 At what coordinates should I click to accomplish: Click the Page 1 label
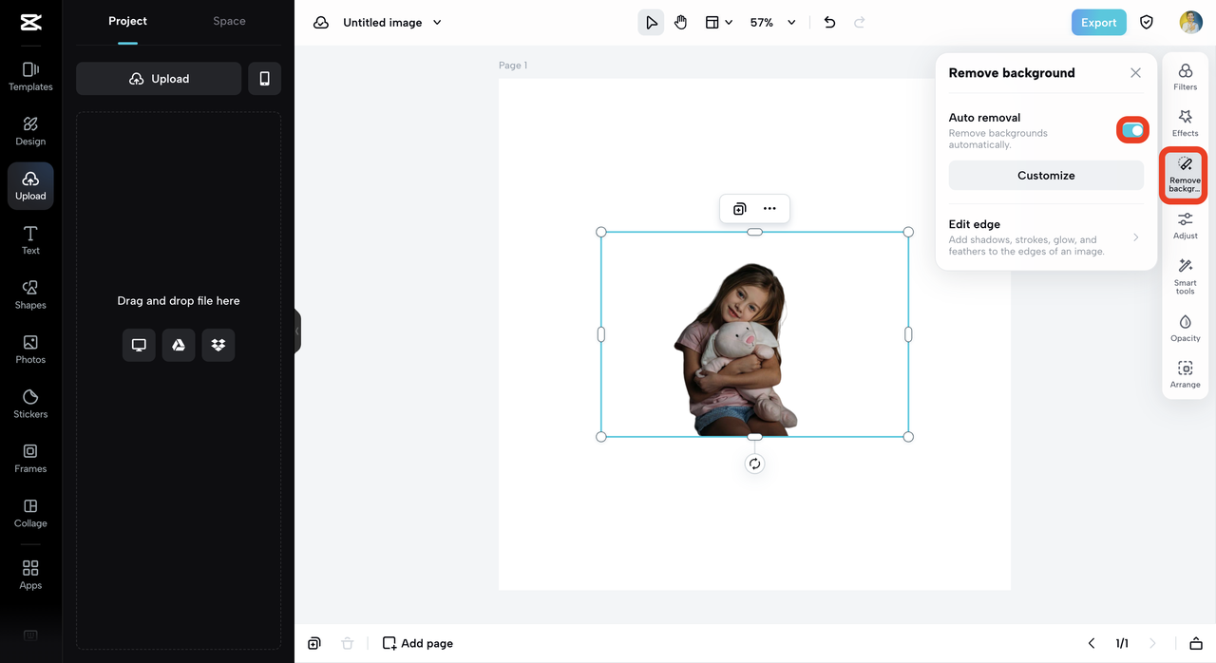[513, 66]
